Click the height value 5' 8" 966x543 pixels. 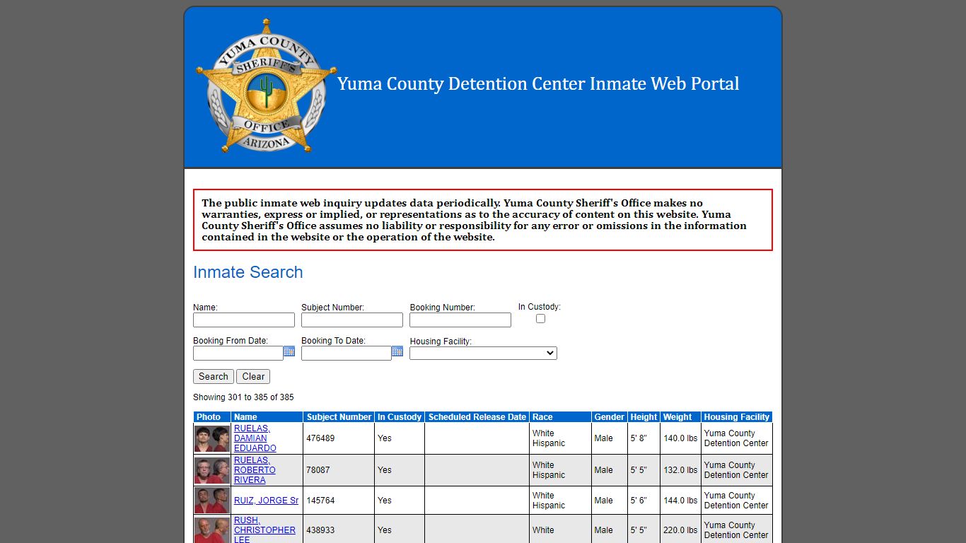tap(639, 438)
